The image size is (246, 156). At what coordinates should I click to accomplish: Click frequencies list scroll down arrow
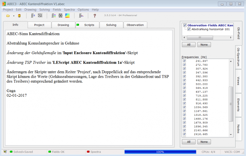(x=231, y=135)
